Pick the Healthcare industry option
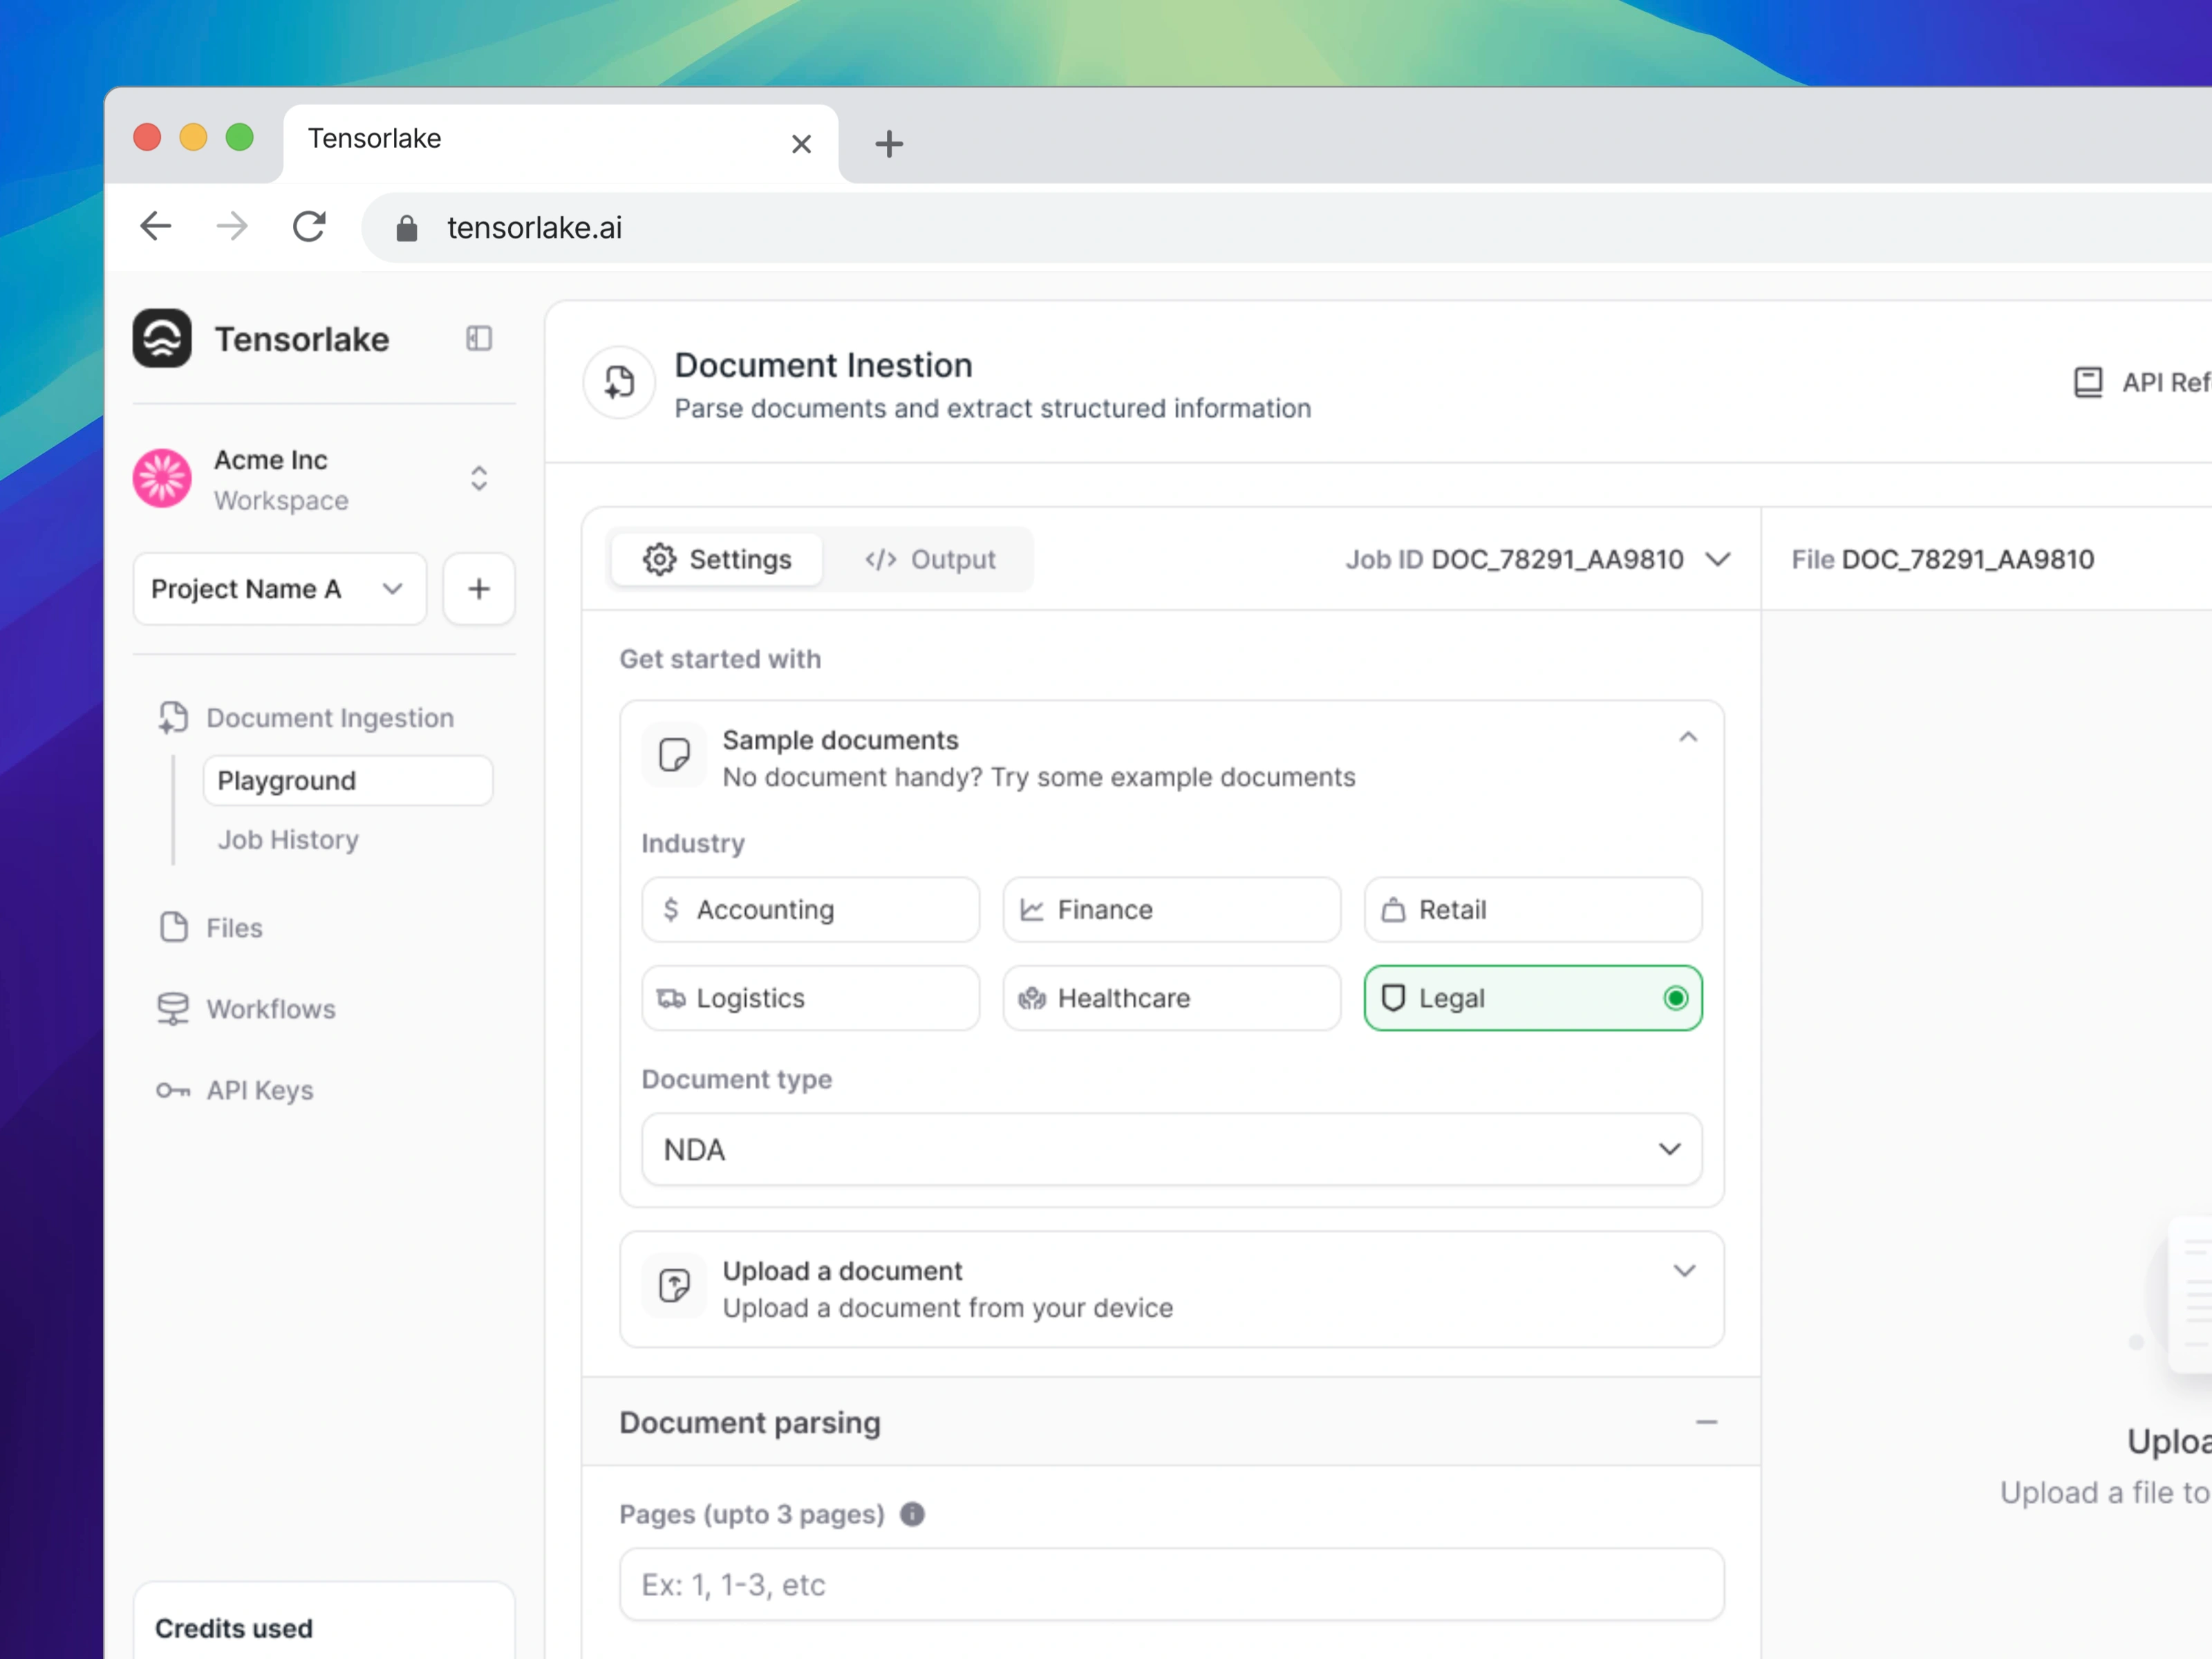Viewport: 2212px width, 1659px height. (1171, 998)
